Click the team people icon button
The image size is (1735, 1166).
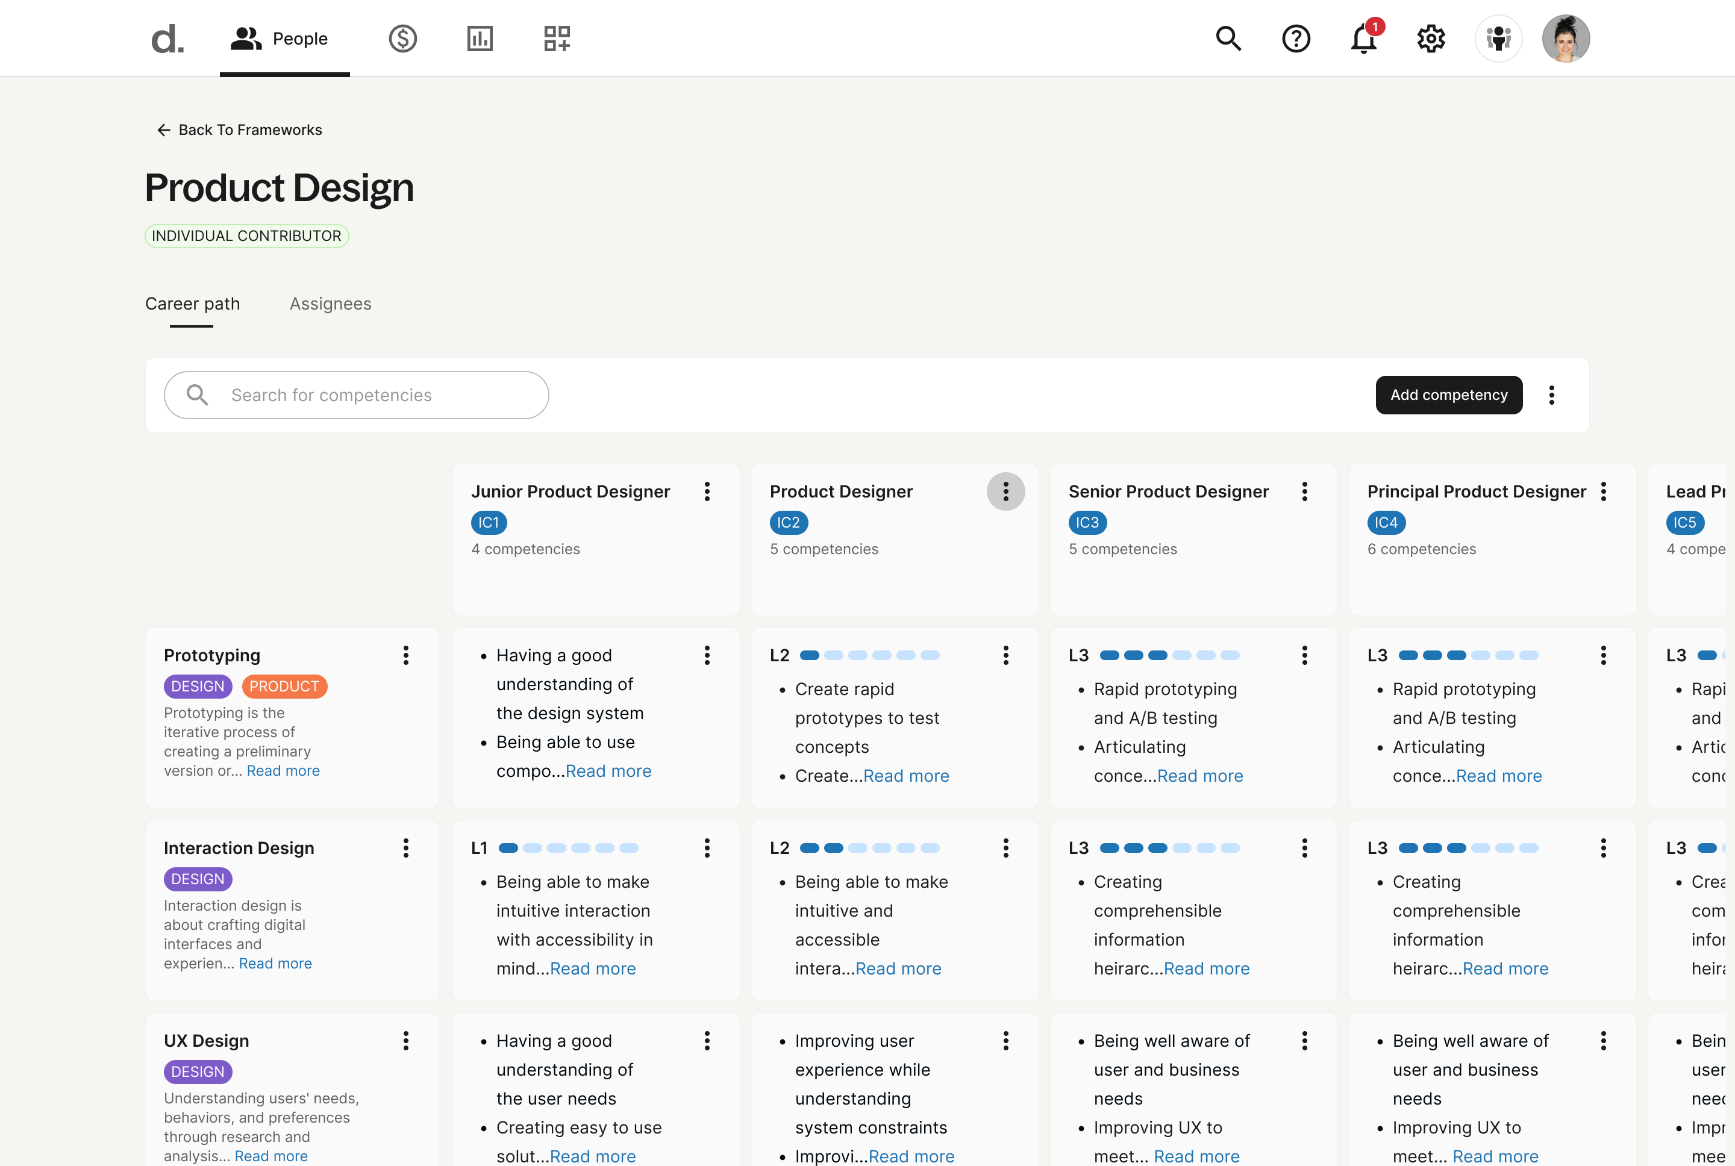pos(1498,39)
